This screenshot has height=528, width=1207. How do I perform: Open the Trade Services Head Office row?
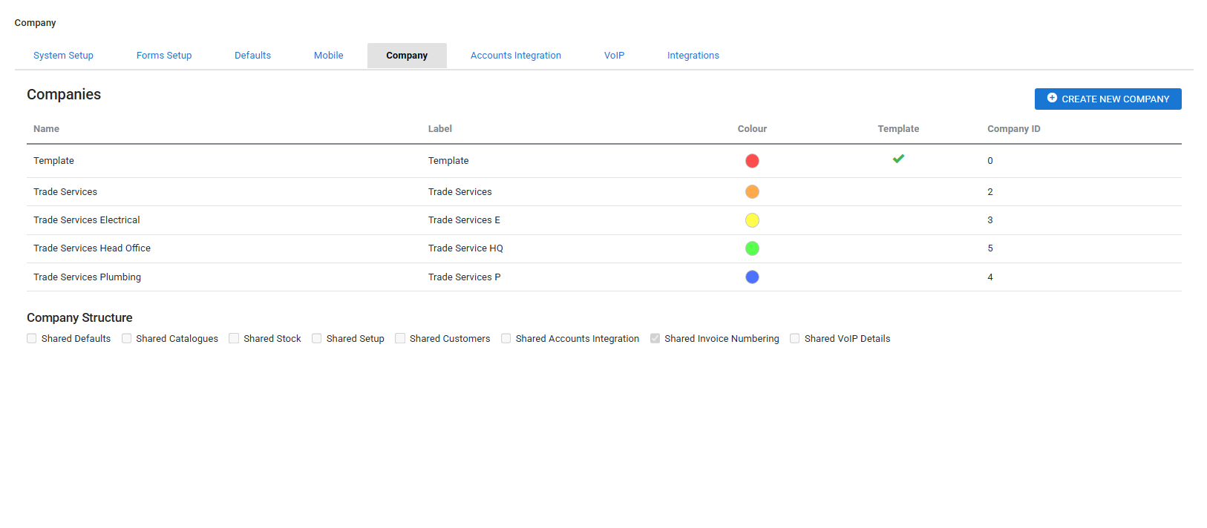click(92, 248)
